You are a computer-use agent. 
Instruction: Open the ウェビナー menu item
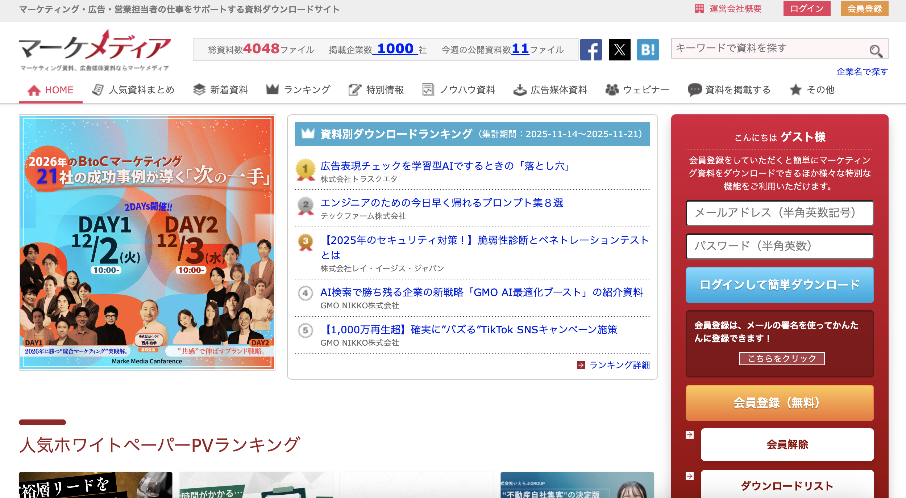point(637,90)
